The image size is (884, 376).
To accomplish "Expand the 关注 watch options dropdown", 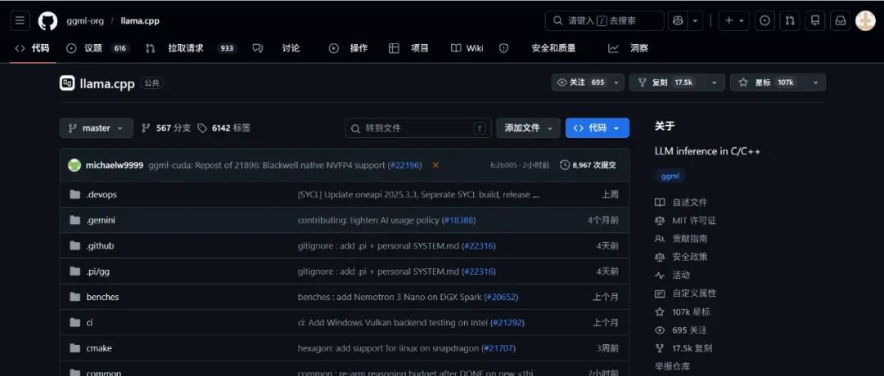I will 616,83.
